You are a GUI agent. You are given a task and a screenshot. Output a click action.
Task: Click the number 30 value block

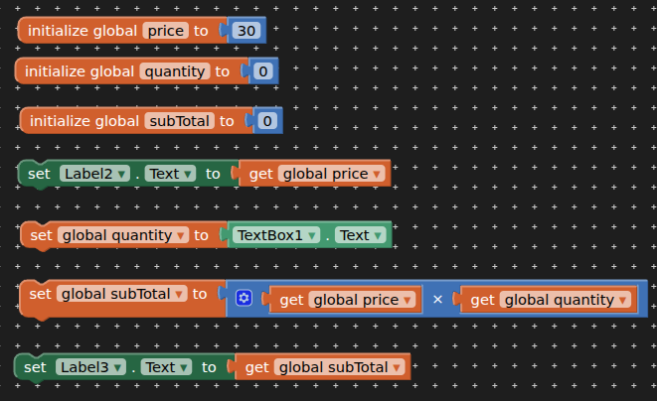tap(246, 31)
